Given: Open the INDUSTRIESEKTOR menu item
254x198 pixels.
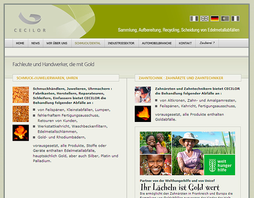Looking at the screenshot, I should tap(121, 43).
